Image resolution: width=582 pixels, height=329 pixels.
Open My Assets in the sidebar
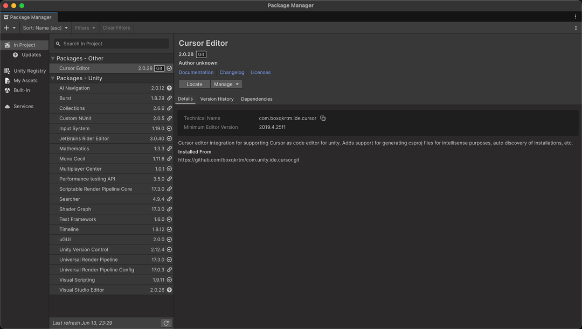[x=25, y=80]
